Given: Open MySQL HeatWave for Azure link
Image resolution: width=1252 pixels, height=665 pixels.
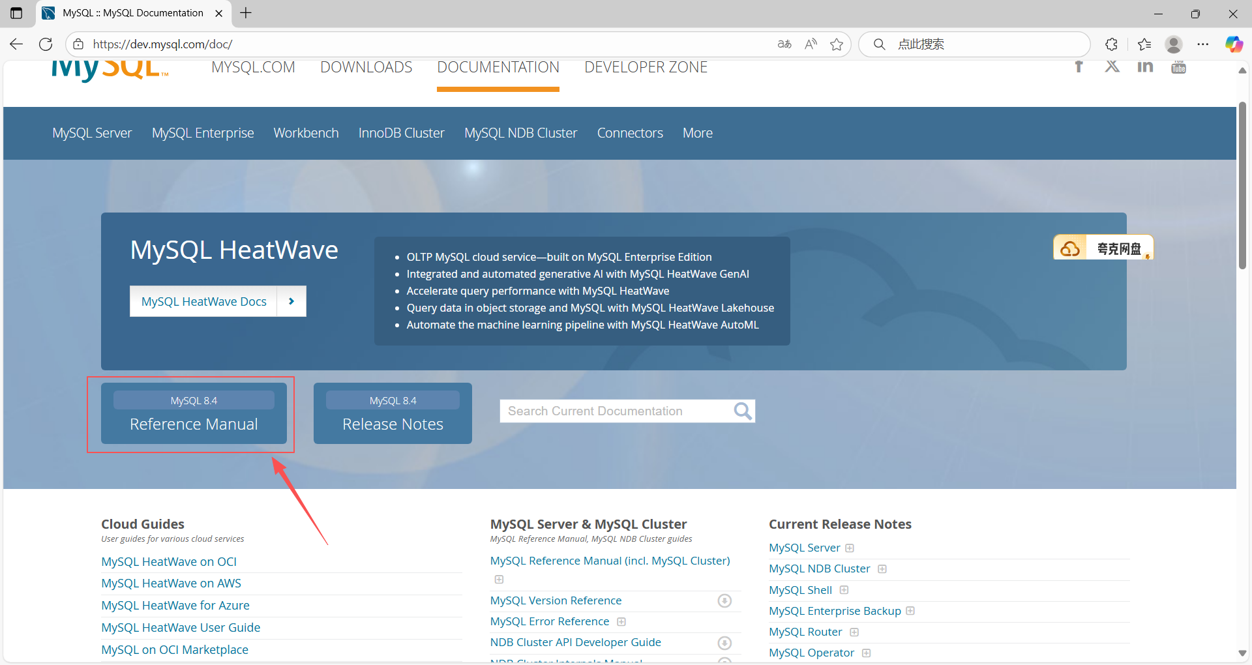Looking at the screenshot, I should [x=175, y=606].
